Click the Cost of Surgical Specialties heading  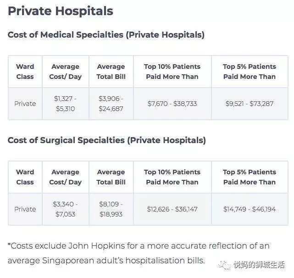[x=107, y=140]
